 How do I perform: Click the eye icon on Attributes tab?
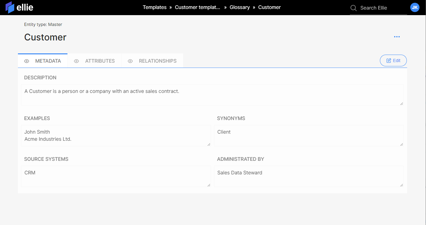(76, 61)
